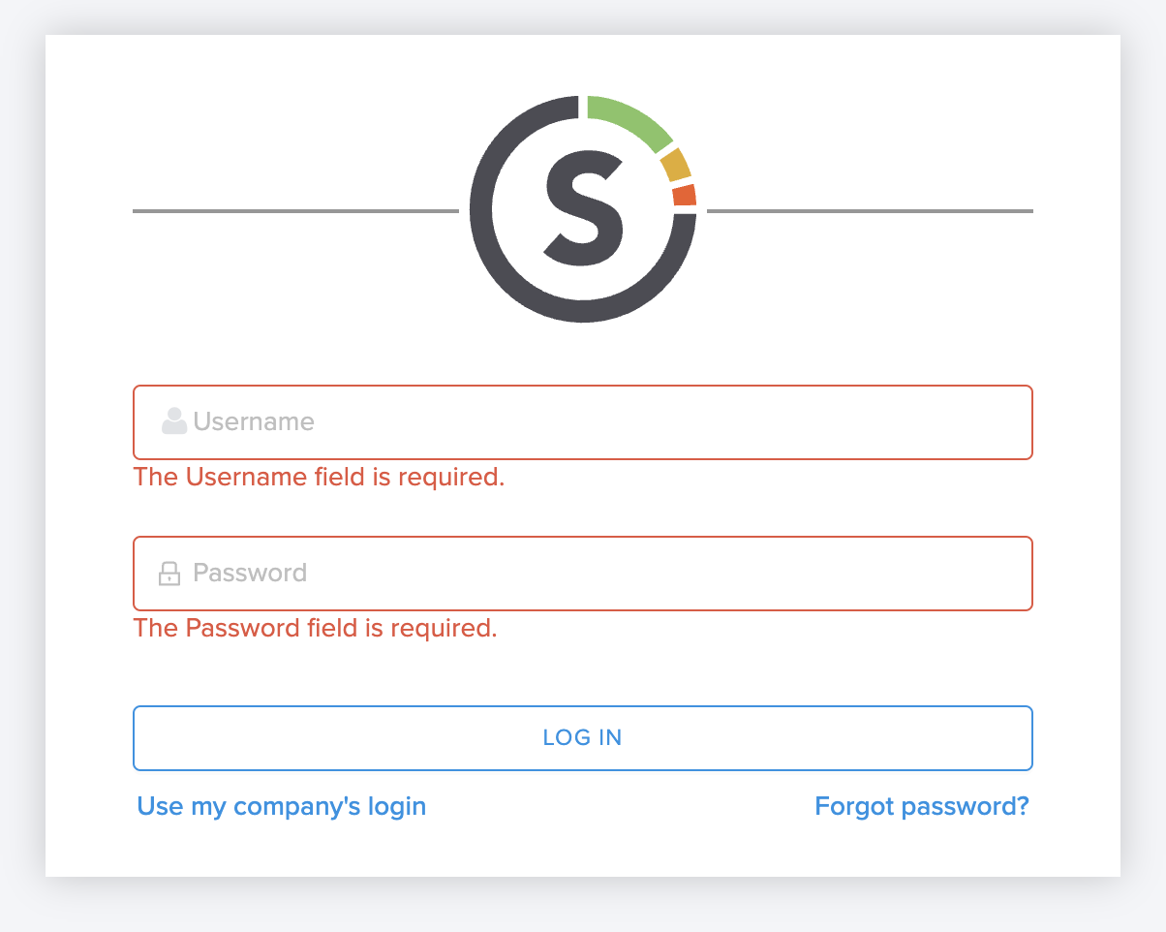1166x932 pixels.
Task: Click the yellow segment of the logo ring
Action: coord(673,163)
